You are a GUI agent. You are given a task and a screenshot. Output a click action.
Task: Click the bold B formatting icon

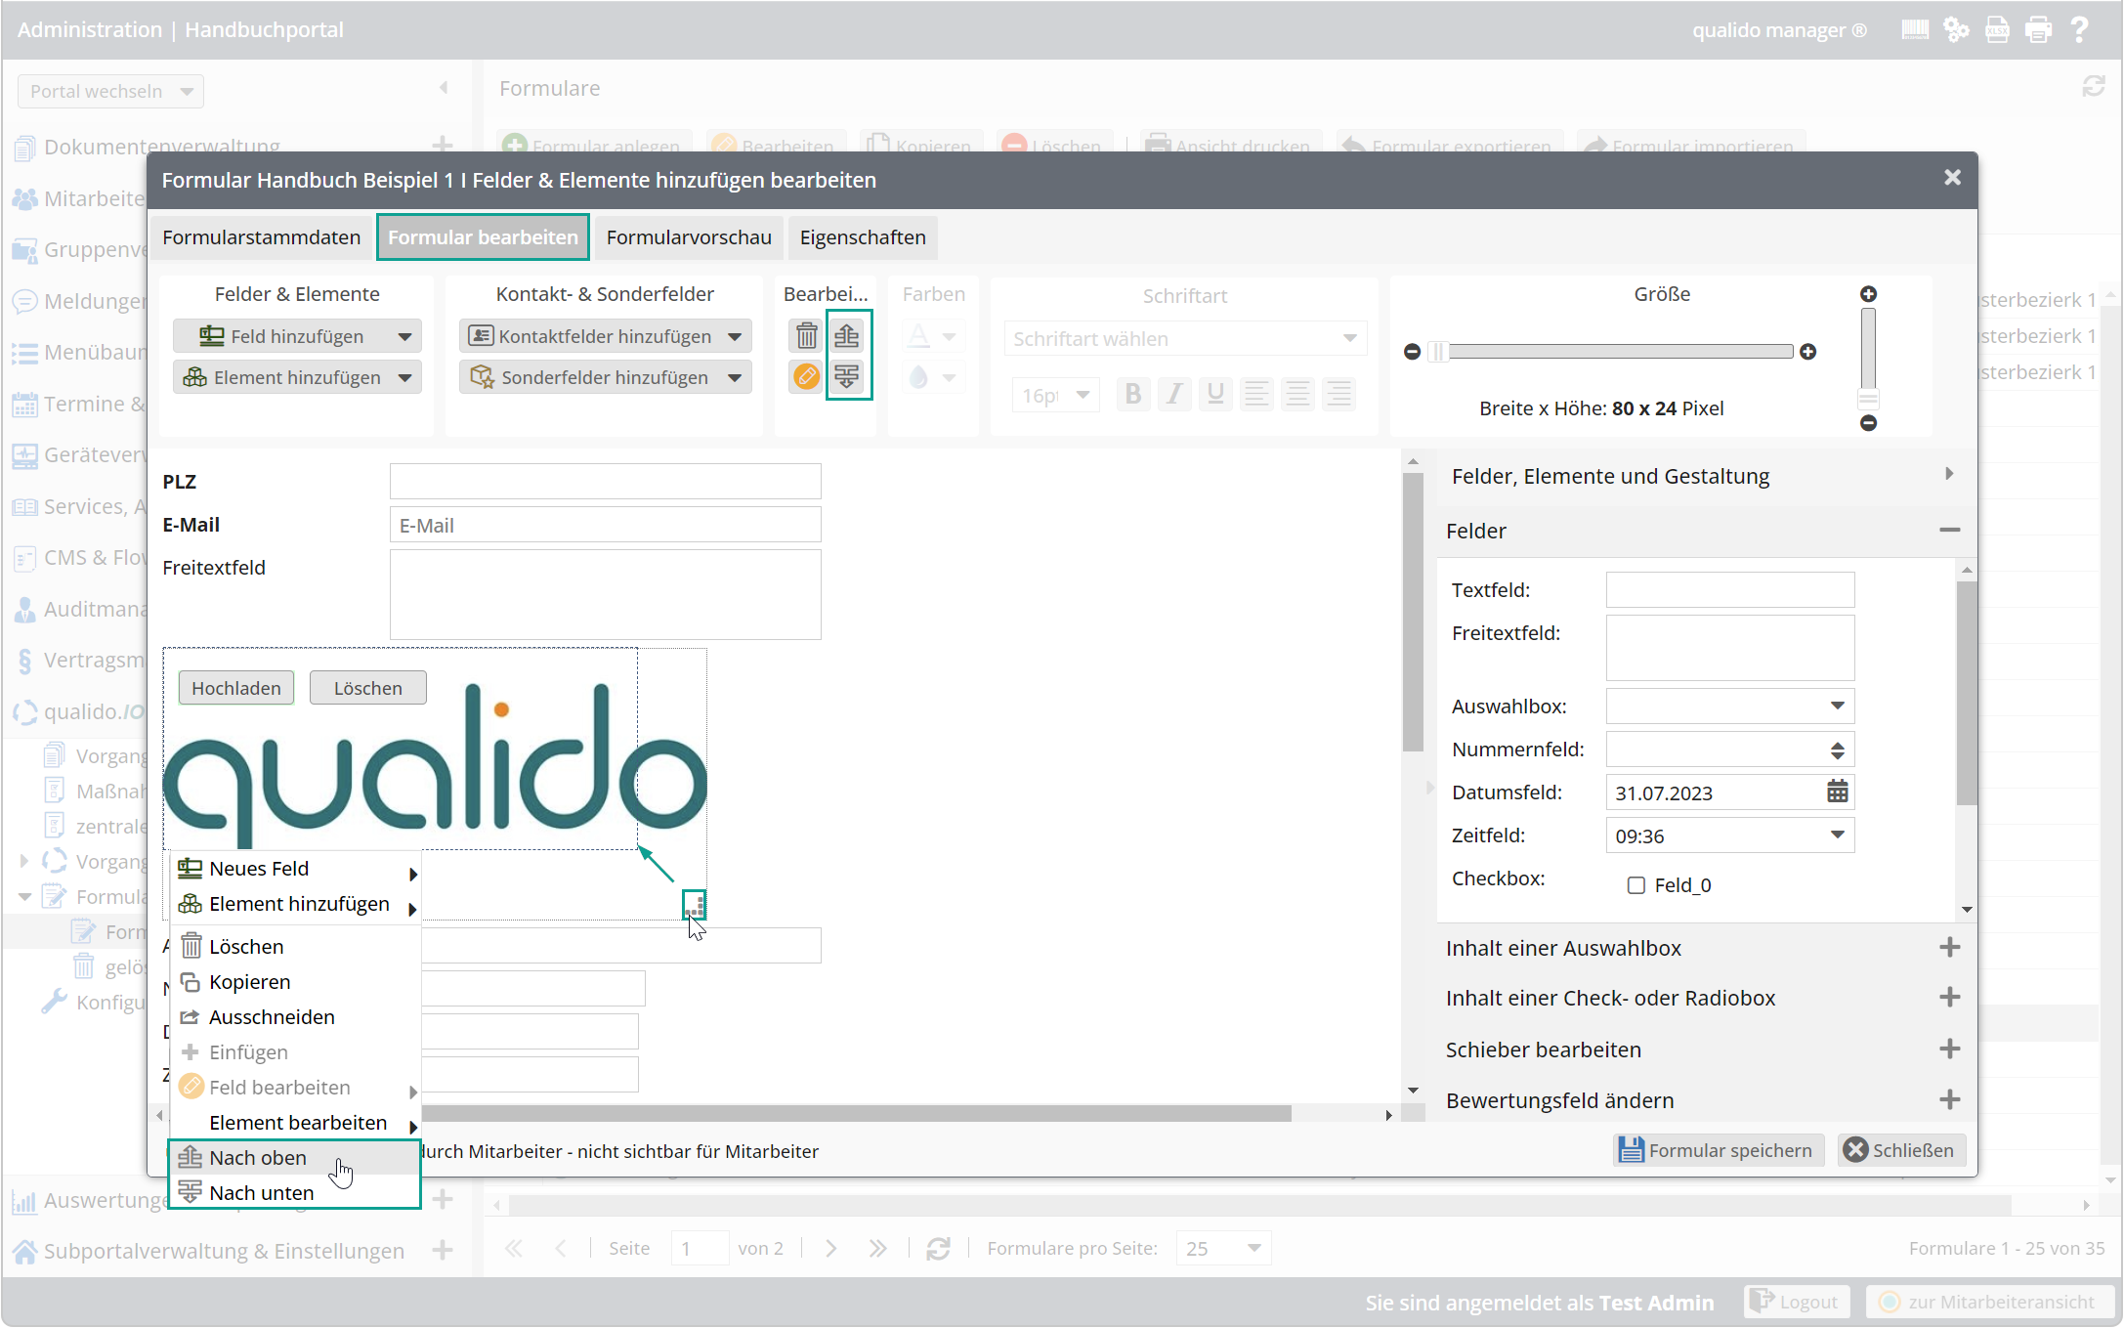(1132, 394)
